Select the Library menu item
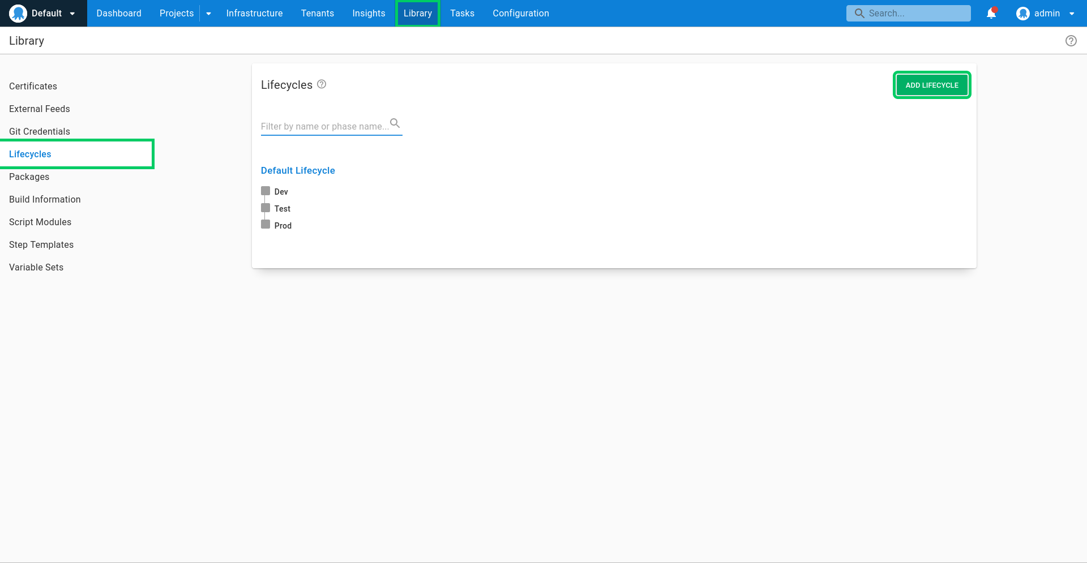 [x=418, y=13]
